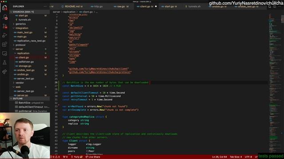Open Live Share view in activity bar
284x159 pixels.
click(4, 72)
